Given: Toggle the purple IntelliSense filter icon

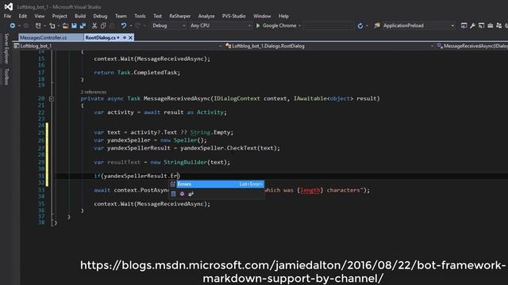Looking at the screenshot, I should click(x=182, y=194).
